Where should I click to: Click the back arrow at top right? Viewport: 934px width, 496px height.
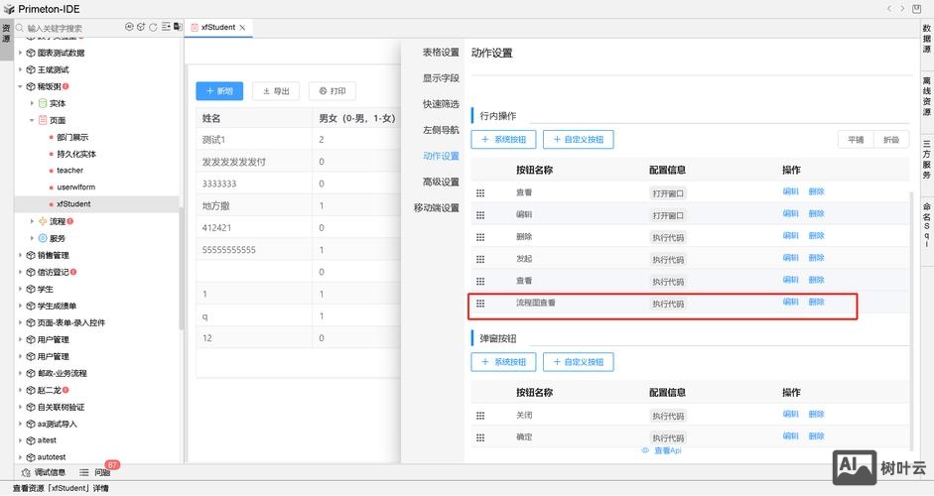889,8
